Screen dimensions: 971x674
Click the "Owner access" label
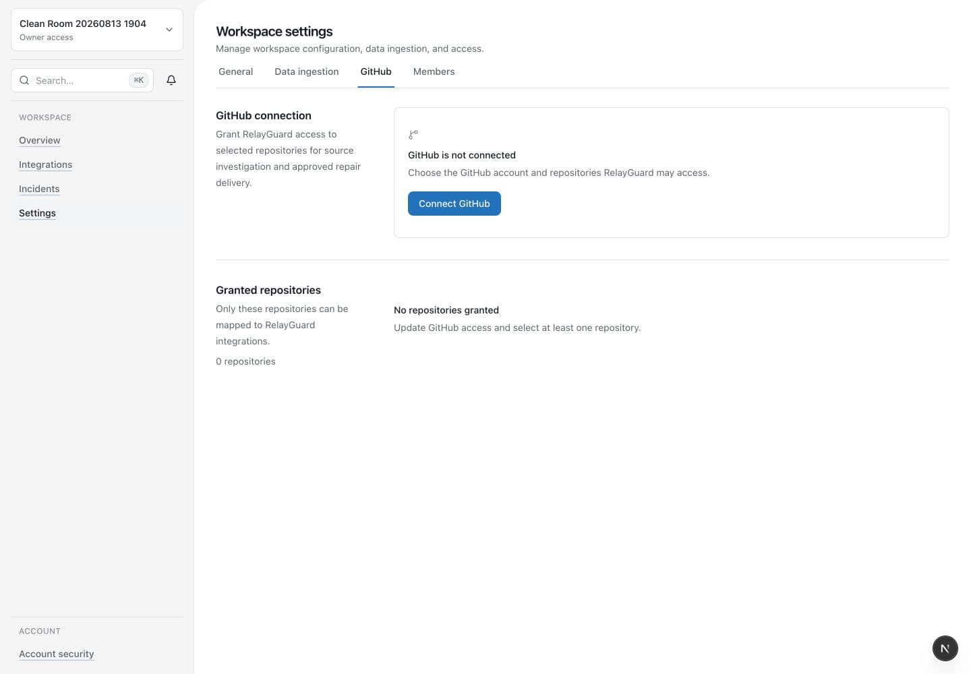(x=47, y=38)
